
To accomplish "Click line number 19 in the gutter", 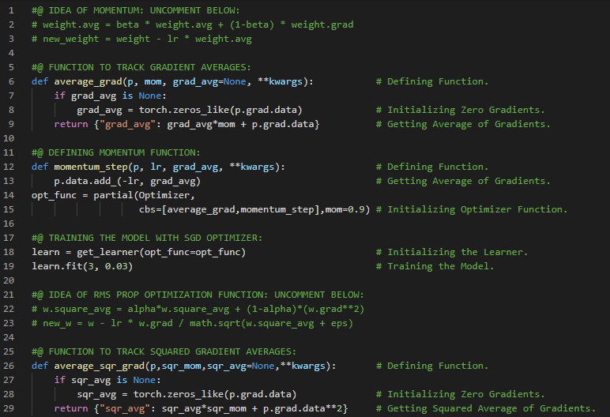I will pos(10,266).
